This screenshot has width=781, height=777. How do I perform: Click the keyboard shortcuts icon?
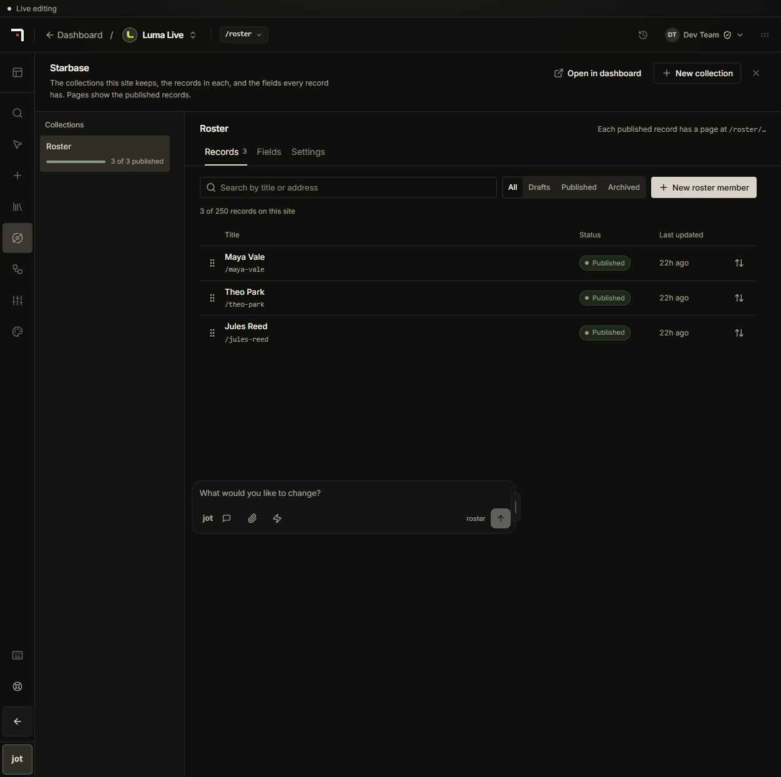[17, 655]
